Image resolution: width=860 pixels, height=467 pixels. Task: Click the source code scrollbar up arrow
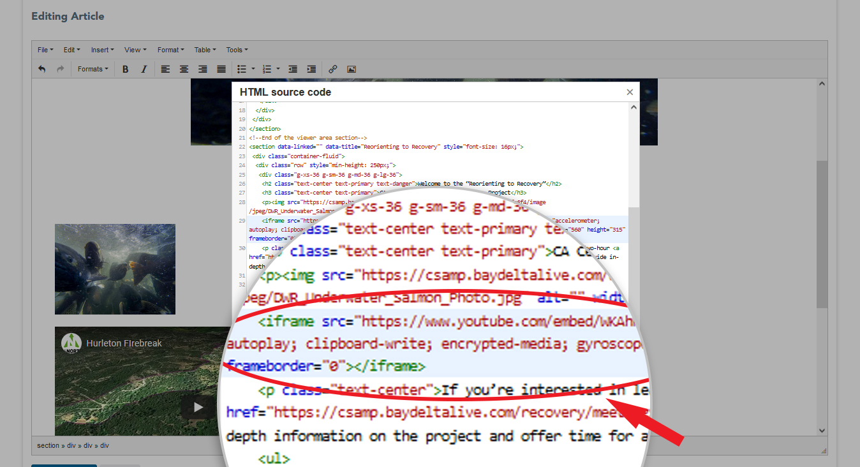[634, 107]
